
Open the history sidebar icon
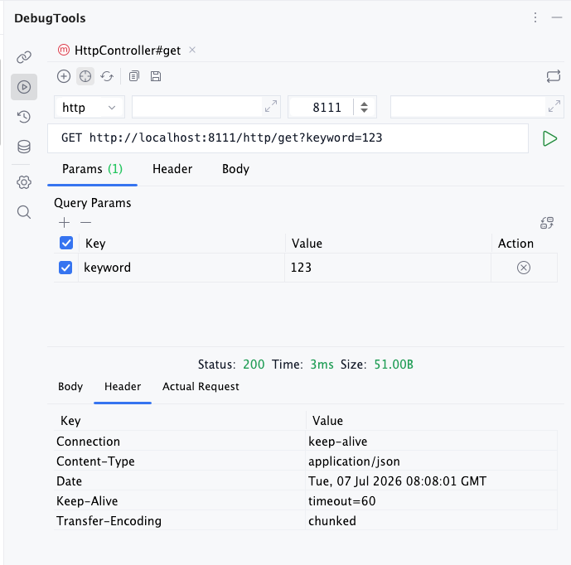point(24,117)
